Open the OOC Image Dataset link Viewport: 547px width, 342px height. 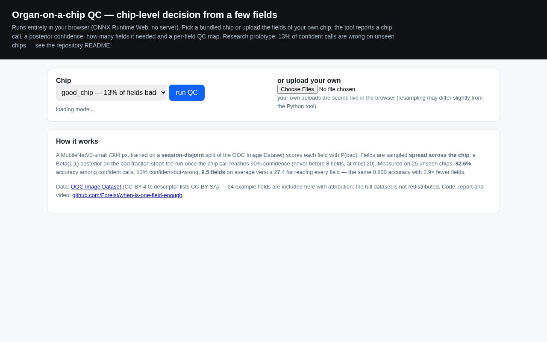(x=96, y=186)
